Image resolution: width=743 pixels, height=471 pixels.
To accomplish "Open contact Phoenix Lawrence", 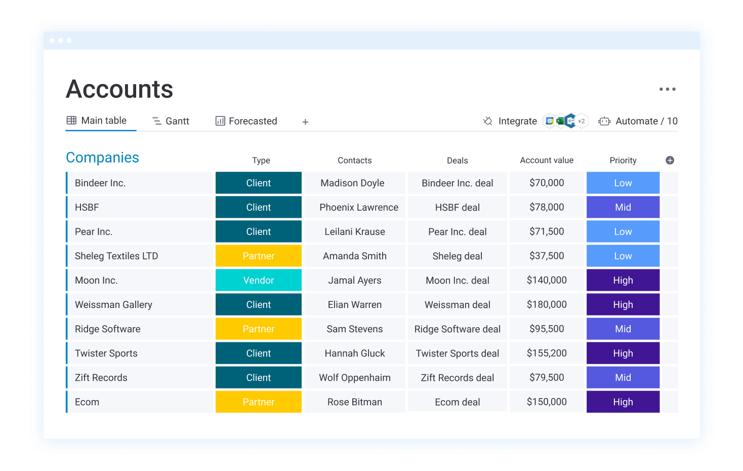I will tap(359, 208).
